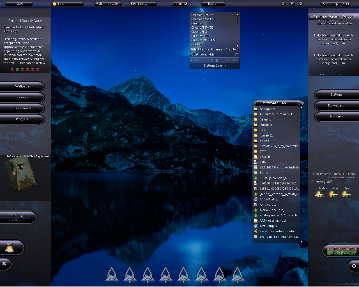
Task: Collapse the Downloads panel with chevron button
Action: pyautogui.click(x=255, y=103)
